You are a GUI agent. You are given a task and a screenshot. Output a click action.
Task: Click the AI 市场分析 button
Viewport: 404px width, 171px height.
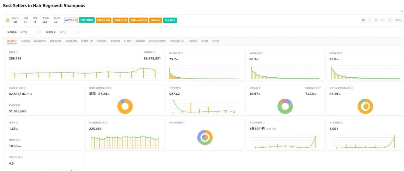[71, 20]
